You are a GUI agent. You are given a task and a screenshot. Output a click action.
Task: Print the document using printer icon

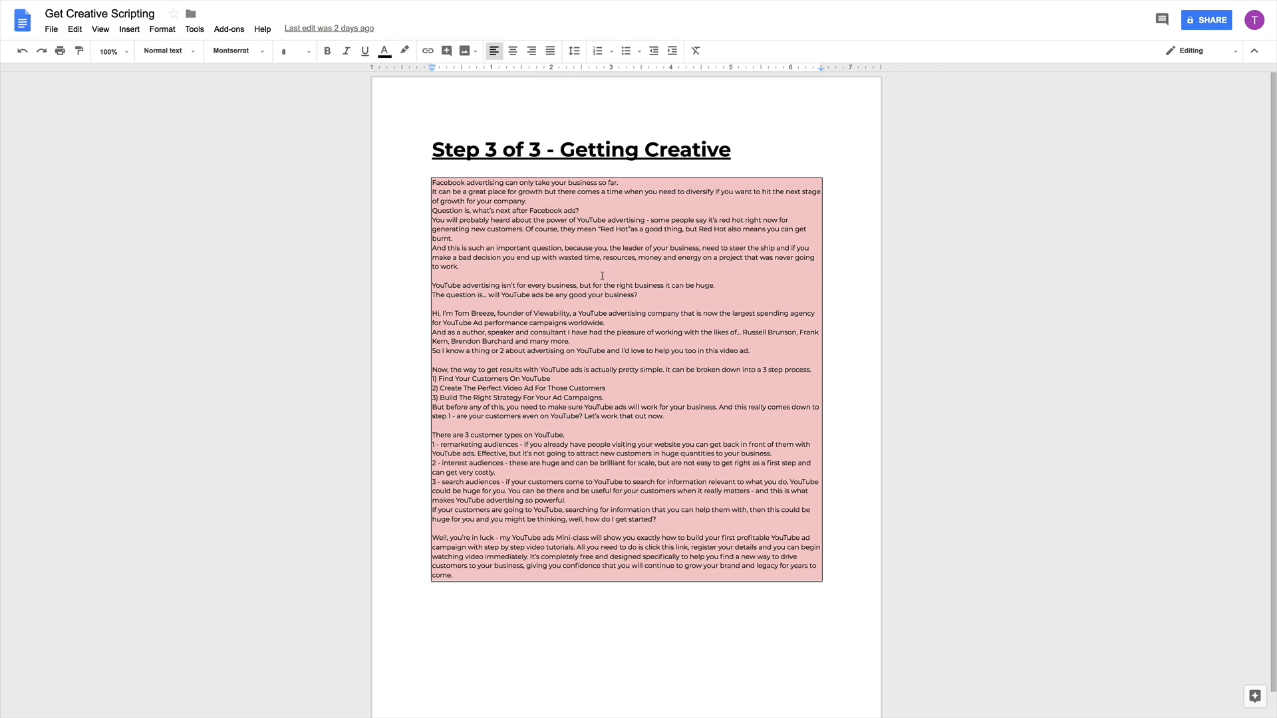60,51
